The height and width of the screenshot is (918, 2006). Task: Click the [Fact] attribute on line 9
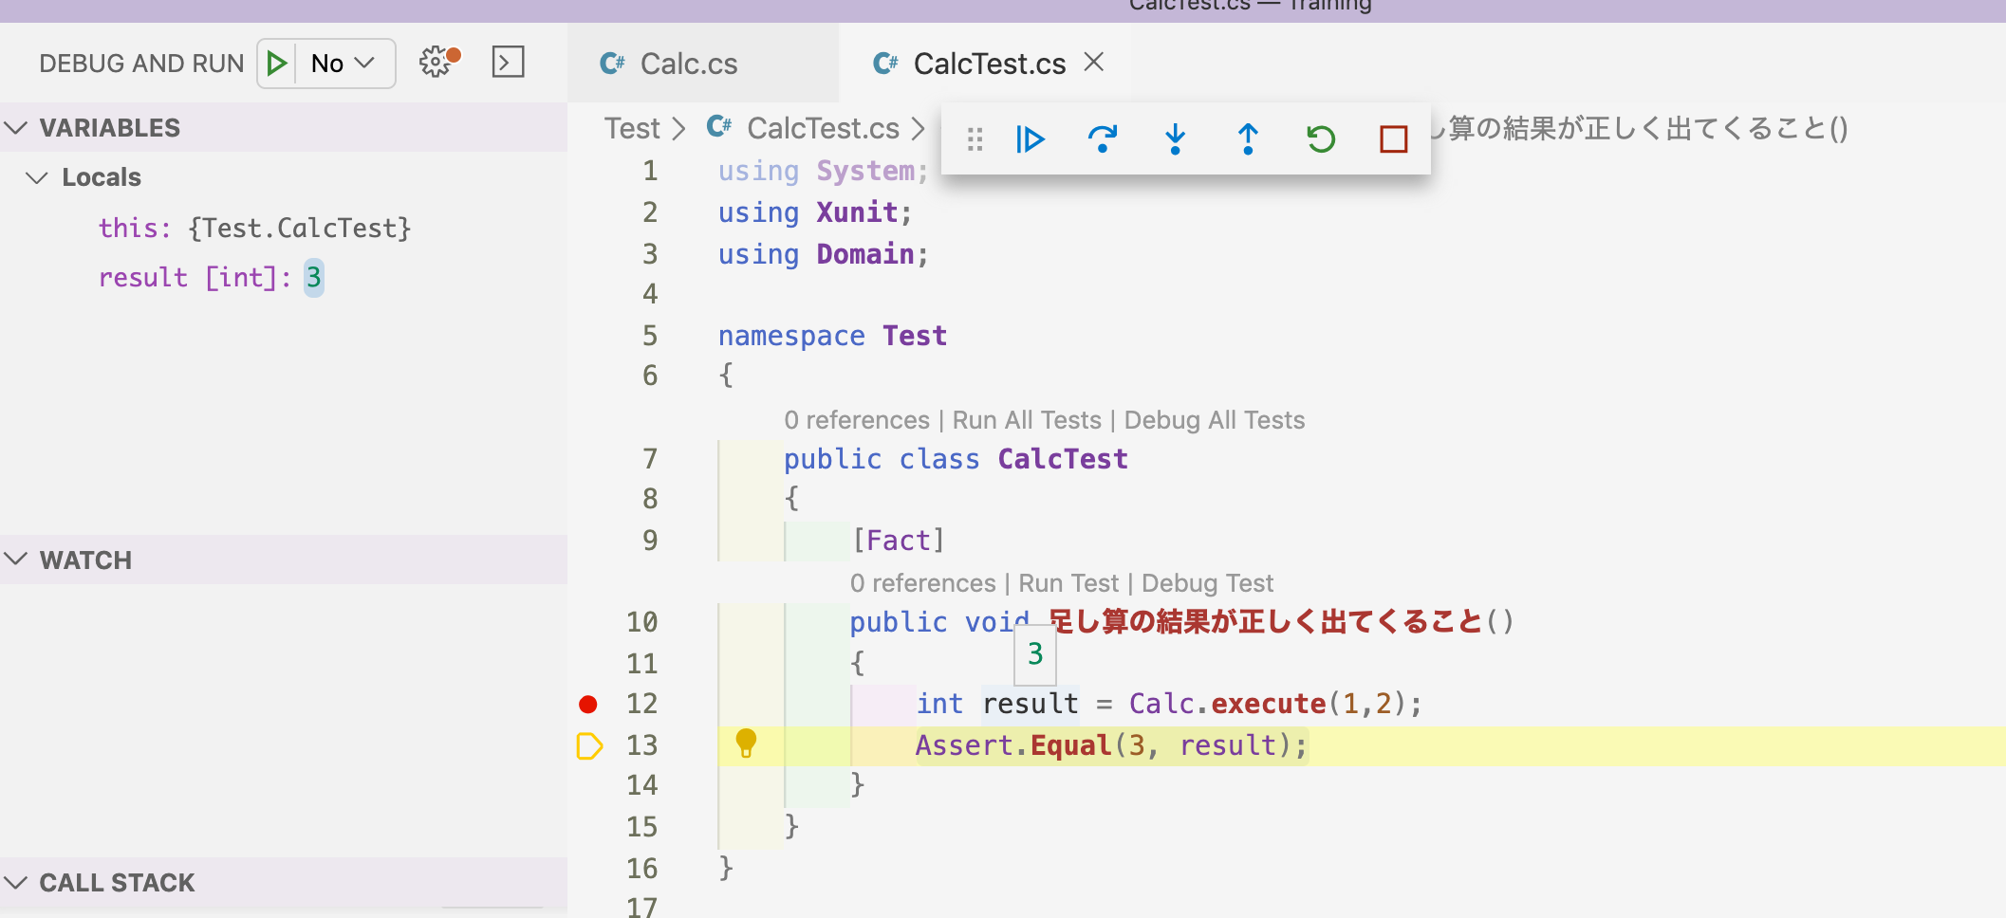[x=898, y=541]
